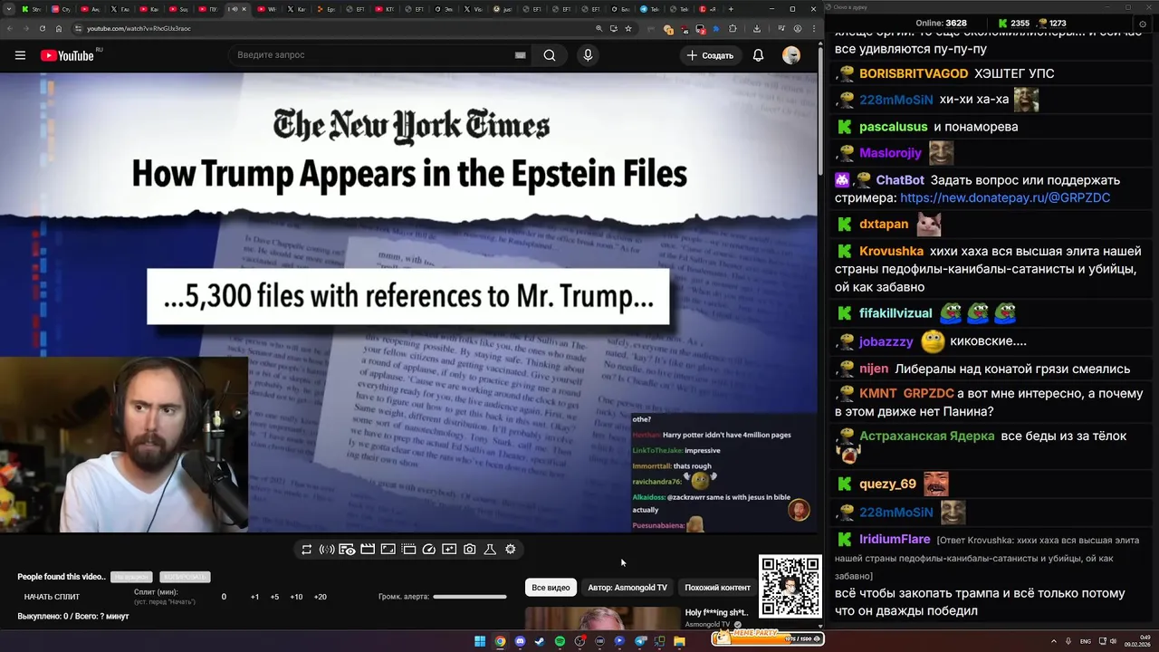Start voice search with the microphone

tap(588, 55)
